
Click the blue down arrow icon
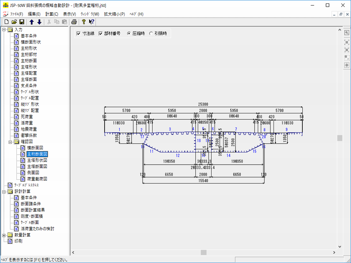[x=39, y=22]
